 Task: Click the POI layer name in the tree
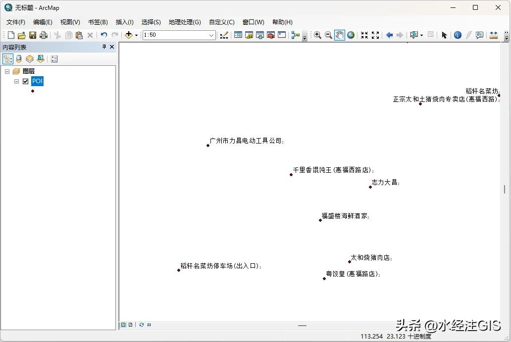[x=37, y=81]
